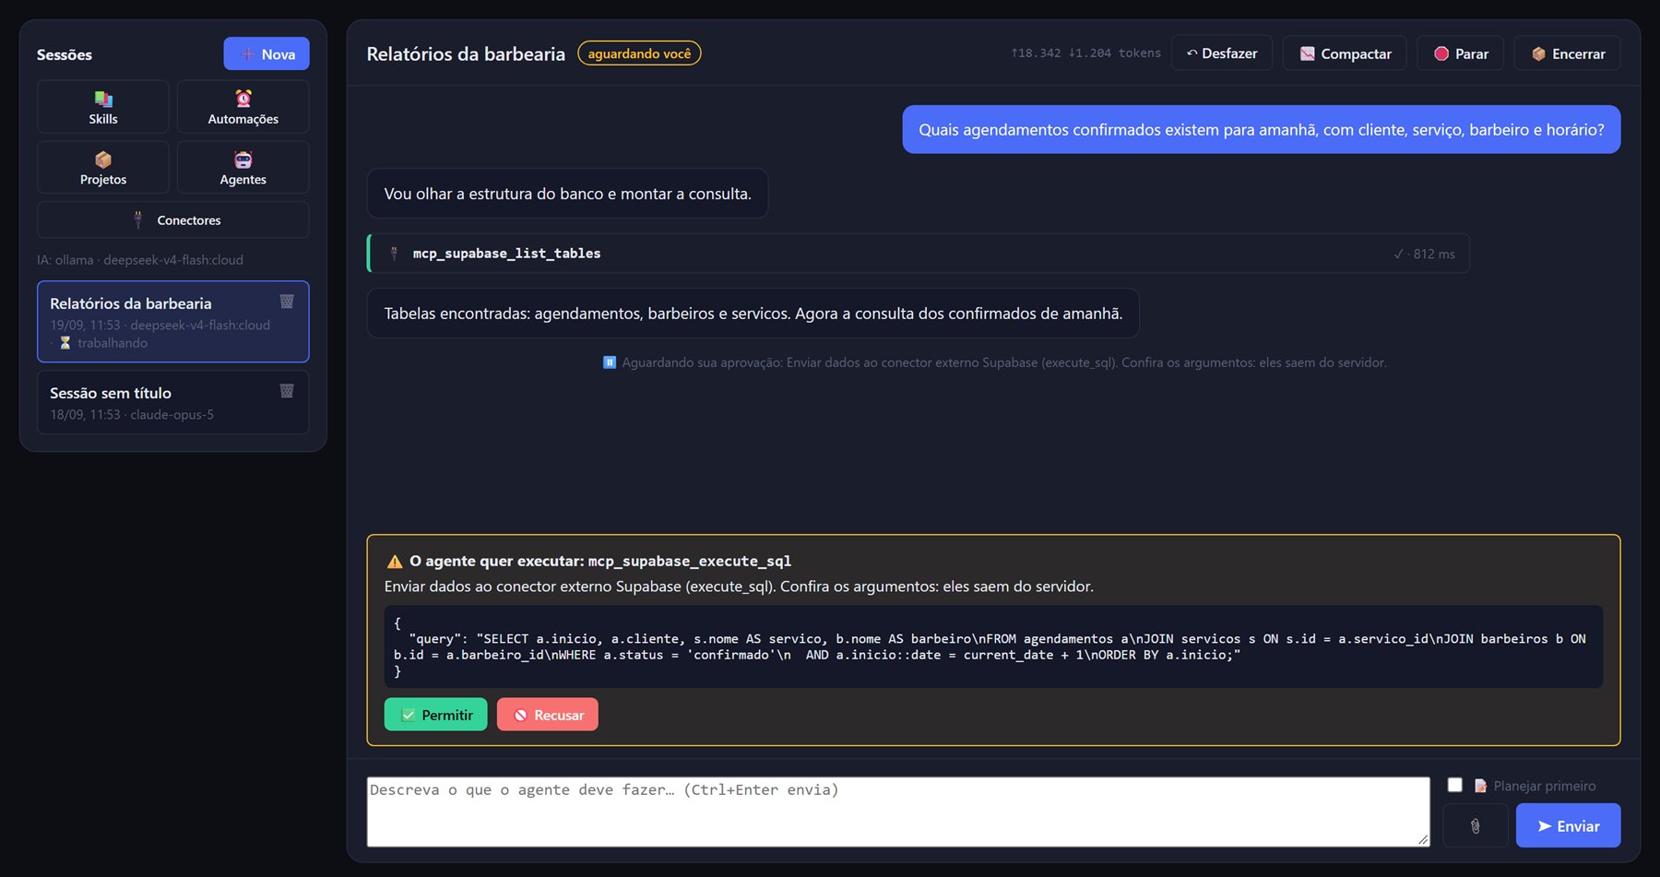
Task: Click the Relatórios da barbearia page title
Action: pos(466,53)
